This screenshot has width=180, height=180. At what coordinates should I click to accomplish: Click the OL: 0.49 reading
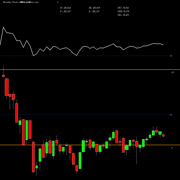coord(123,15)
